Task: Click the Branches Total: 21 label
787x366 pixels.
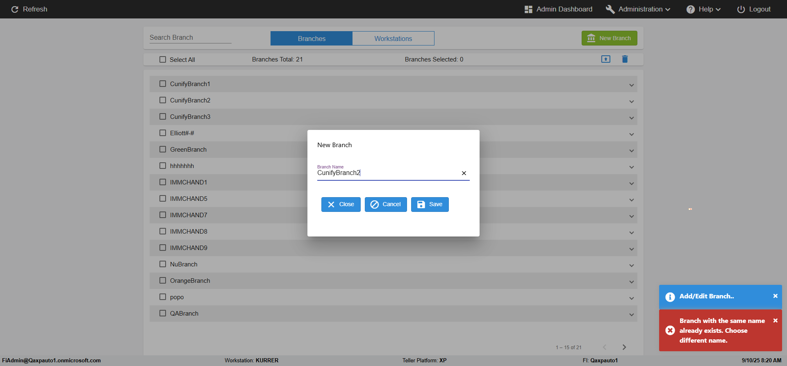Action: (277, 59)
